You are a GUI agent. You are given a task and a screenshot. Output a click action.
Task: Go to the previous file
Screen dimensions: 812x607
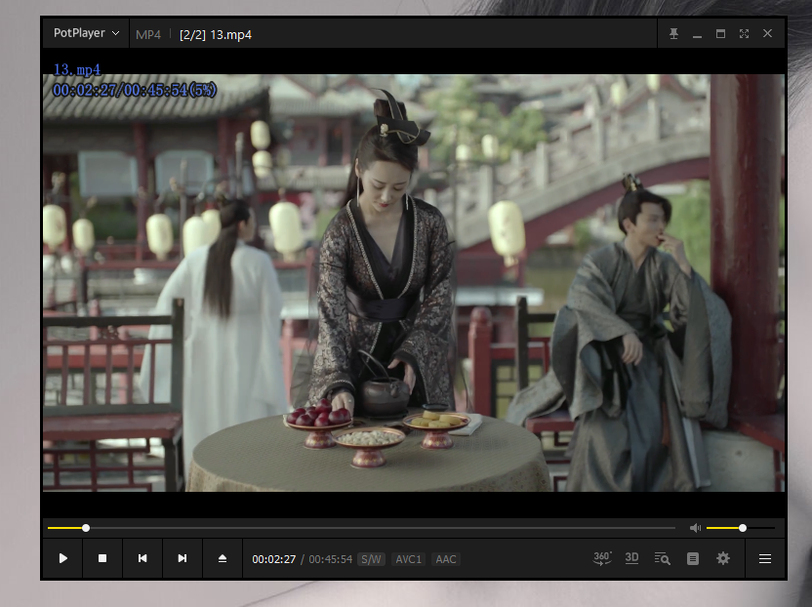142,558
